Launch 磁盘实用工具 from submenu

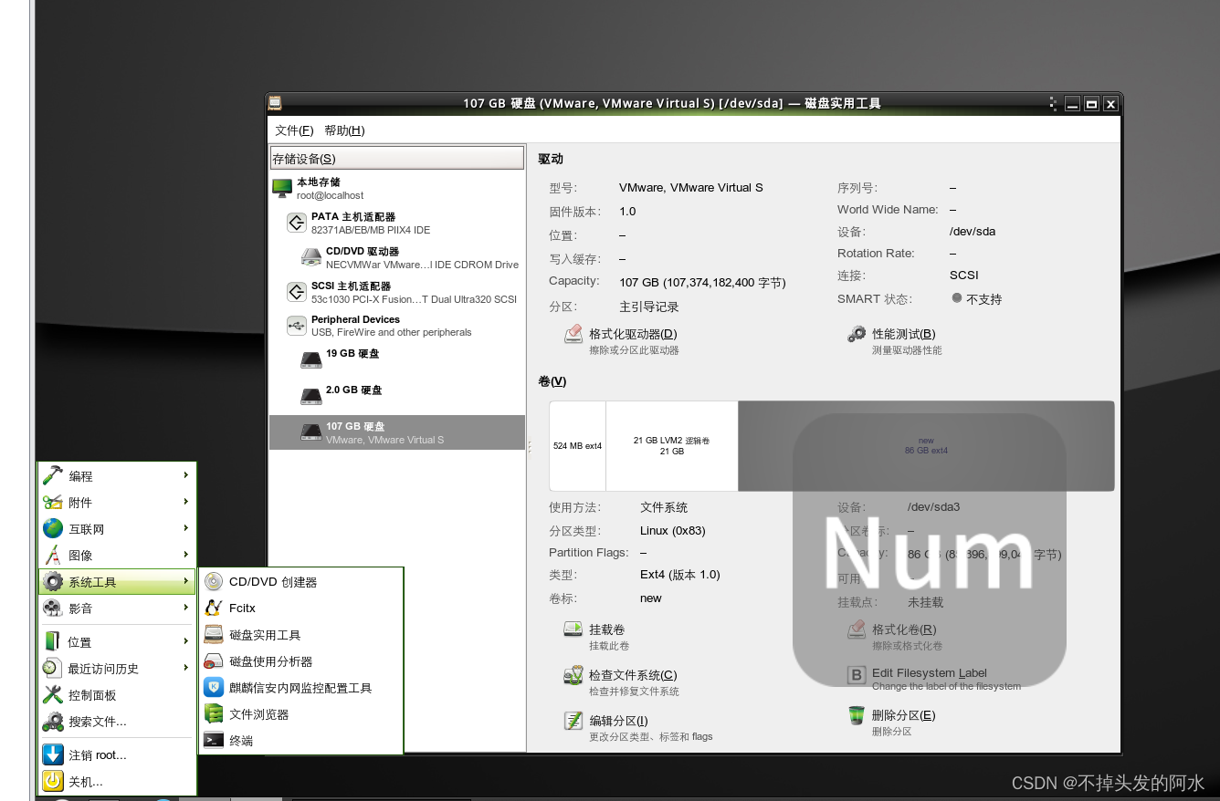[x=301, y=635]
